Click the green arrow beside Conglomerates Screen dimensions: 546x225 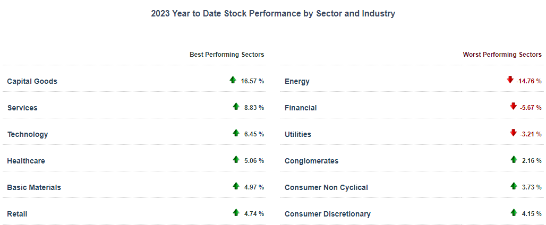[514, 159]
